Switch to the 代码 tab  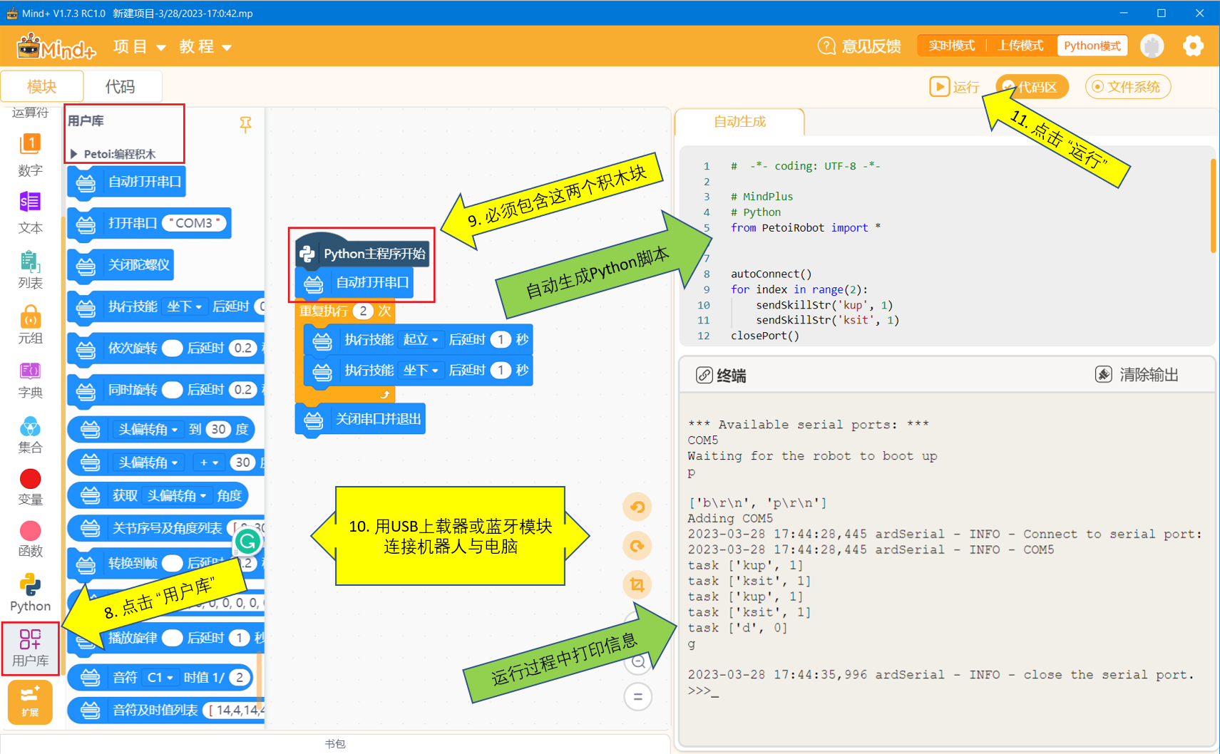(121, 87)
